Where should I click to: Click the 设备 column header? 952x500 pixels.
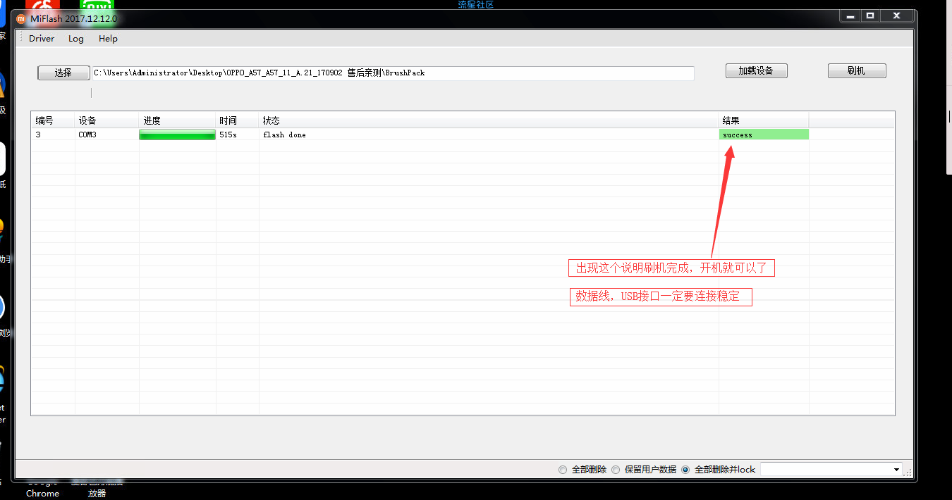pyautogui.click(x=107, y=120)
